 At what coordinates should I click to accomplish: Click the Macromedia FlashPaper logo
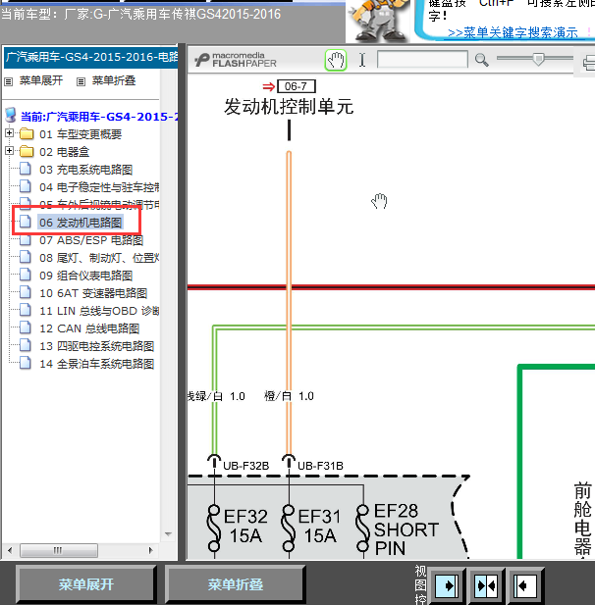click(236, 60)
